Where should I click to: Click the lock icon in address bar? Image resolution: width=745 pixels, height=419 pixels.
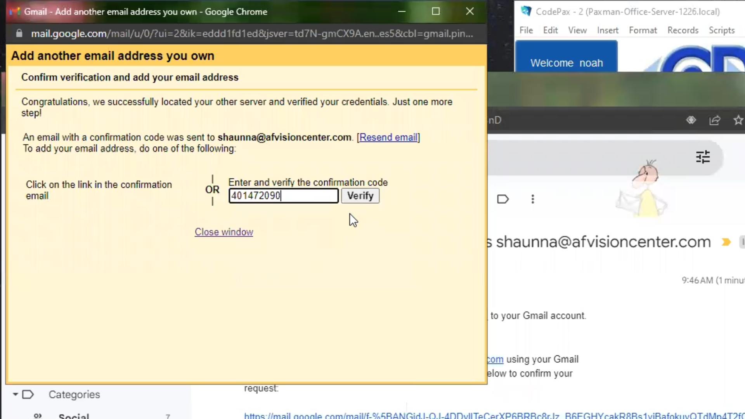19,34
